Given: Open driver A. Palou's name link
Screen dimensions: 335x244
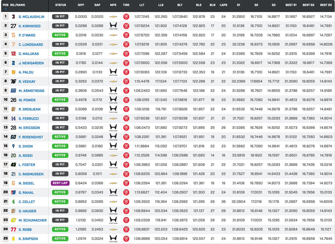Looking at the screenshot, I should pos(26,73).
